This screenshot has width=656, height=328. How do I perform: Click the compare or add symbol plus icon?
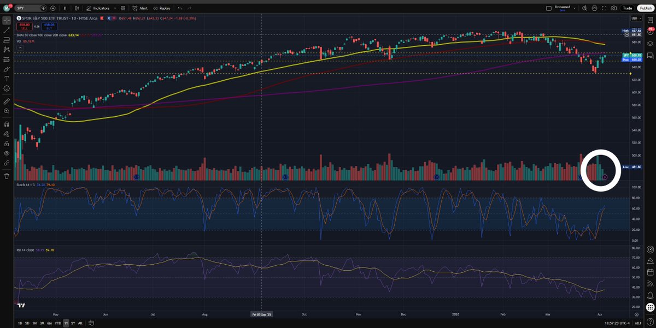(52, 8)
